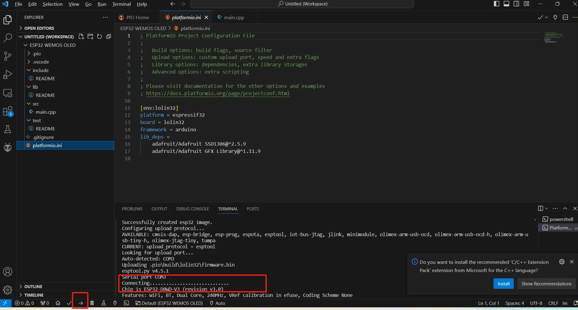
Task: Open notification settings gear icon
Action: 562,262
